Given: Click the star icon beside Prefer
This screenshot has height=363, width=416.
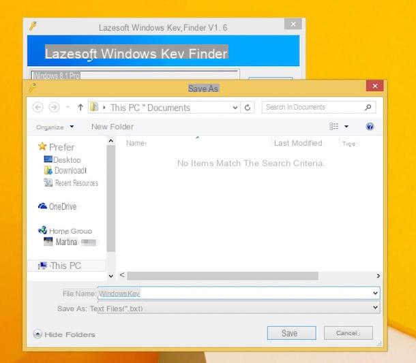Looking at the screenshot, I should click(42, 146).
